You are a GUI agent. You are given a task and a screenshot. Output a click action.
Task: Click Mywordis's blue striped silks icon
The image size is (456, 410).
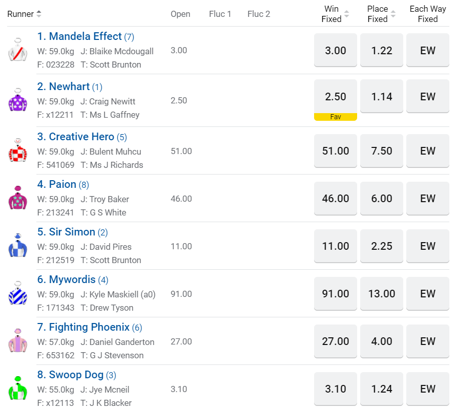[18, 293]
